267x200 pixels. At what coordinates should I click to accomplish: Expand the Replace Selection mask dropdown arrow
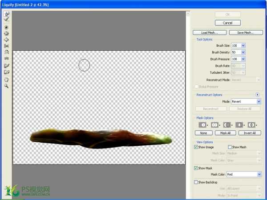[x=207, y=125]
